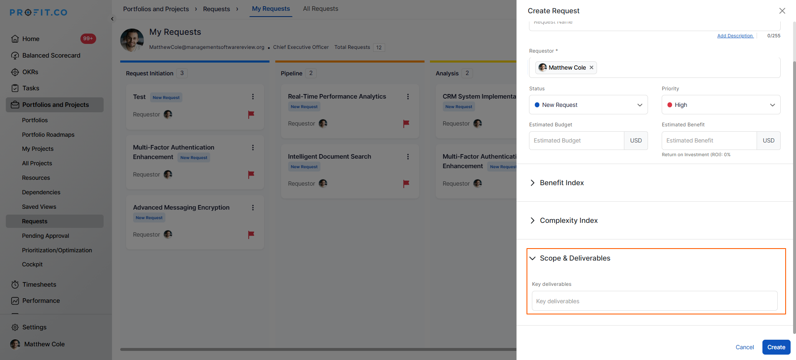Open Prioritization/Optimization in the sidebar

coord(57,250)
